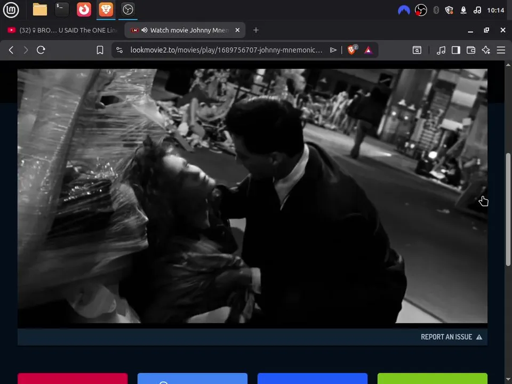Viewport: 512px width, 384px height.
Task: Open the security shield tray icon
Action: [x=449, y=11]
